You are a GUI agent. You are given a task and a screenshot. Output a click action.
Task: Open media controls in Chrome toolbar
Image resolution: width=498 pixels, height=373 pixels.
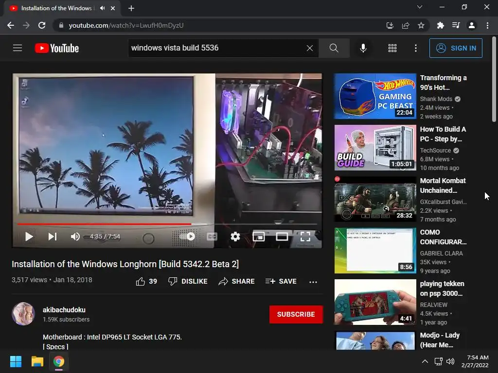[x=456, y=25]
